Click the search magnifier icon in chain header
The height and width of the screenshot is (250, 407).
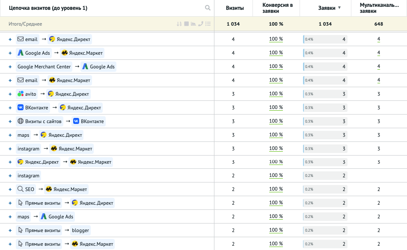click(x=208, y=8)
